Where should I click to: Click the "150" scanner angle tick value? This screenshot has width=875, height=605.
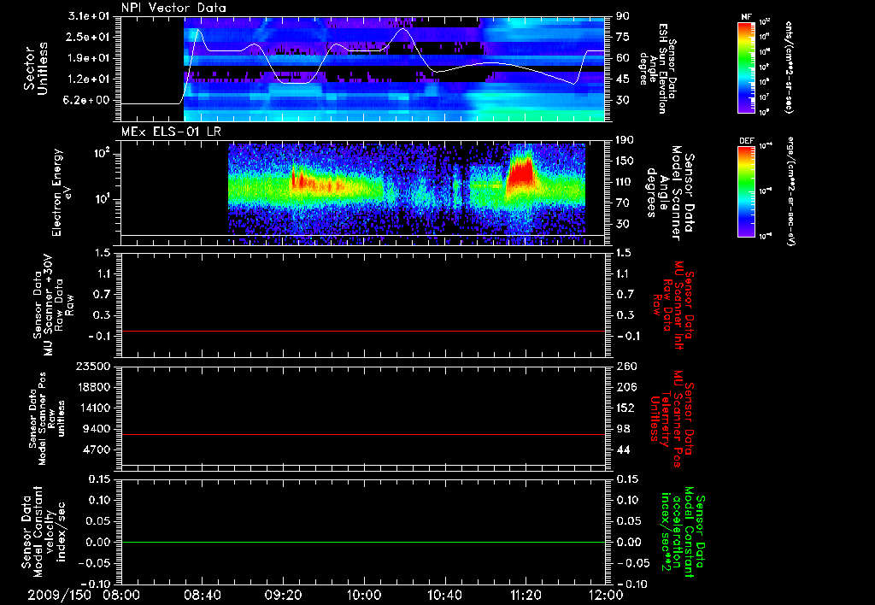(x=626, y=162)
